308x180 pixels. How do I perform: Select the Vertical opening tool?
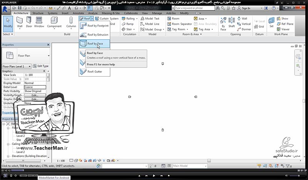coord(244,24)
